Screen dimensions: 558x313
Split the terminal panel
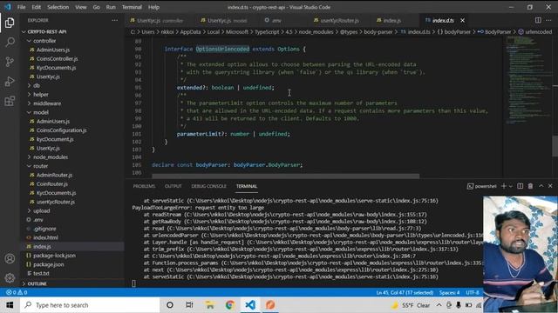tap(520, 186)
